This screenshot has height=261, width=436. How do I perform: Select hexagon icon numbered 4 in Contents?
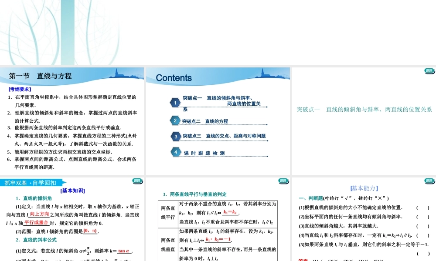click(x=176, y=152)
